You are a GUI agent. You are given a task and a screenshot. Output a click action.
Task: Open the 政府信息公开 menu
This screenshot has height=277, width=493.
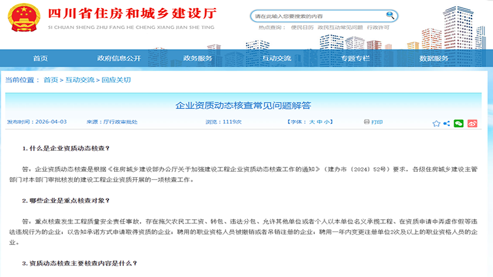[x=119, y=58]
